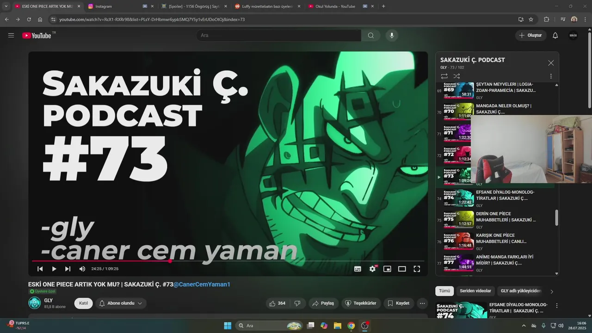Viewport: 592px width, 333px height.
Task: Toggle theater mode
Action: click(x=402, y=269)
